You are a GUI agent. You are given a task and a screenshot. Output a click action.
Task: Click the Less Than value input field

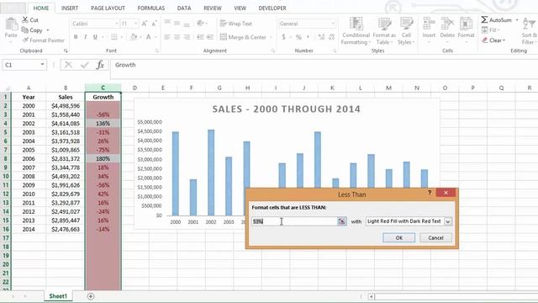click(x=295, y=221)
